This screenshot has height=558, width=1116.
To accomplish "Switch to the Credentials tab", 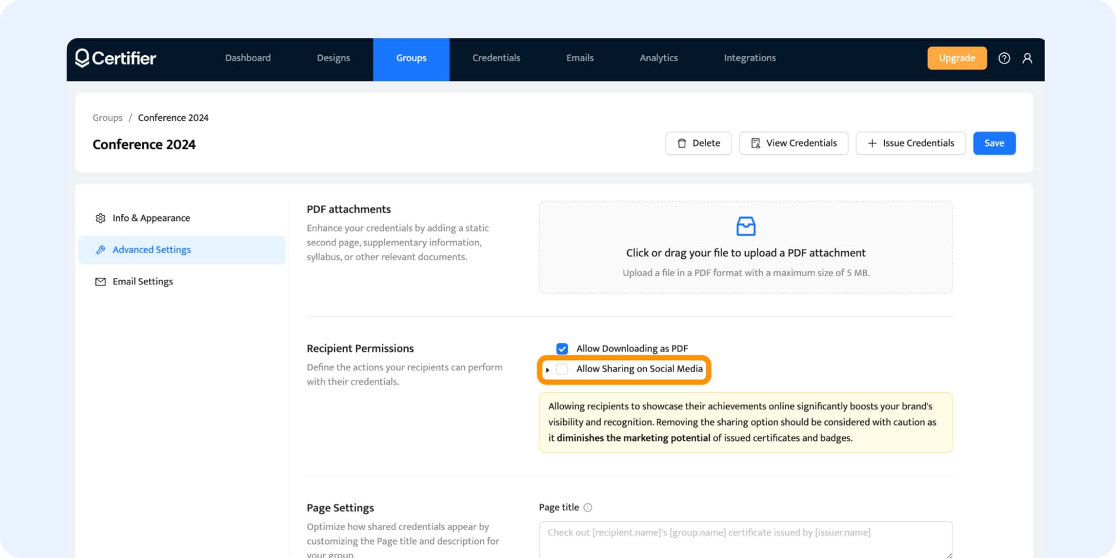I will point(496,58).
